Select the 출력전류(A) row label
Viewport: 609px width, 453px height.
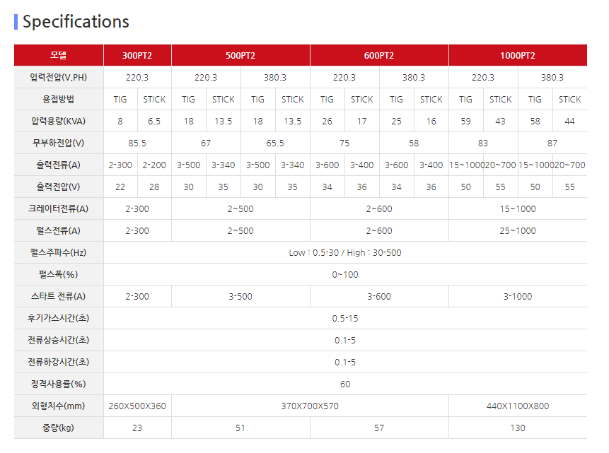click(59, 165)
